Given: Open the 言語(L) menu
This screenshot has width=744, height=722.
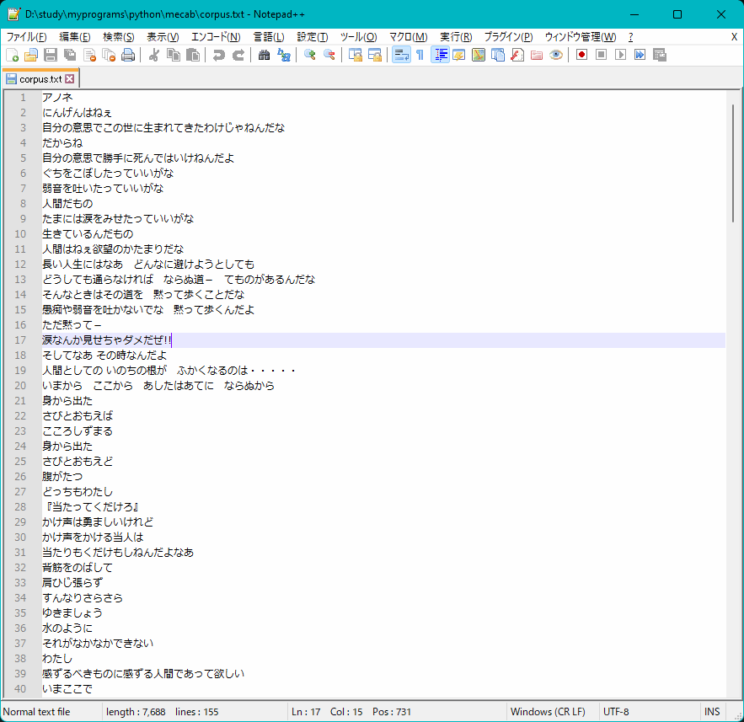Looking at the screenshot, I should point(269,37).
